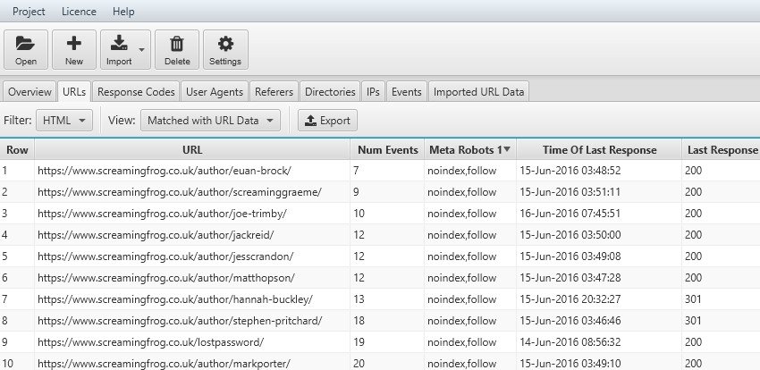Select the URLs tab
The image size is (760, 370).
74,91
